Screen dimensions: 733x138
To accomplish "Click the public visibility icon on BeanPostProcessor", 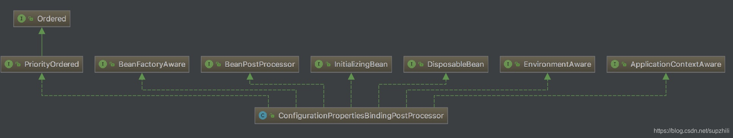I will (218, 64).
